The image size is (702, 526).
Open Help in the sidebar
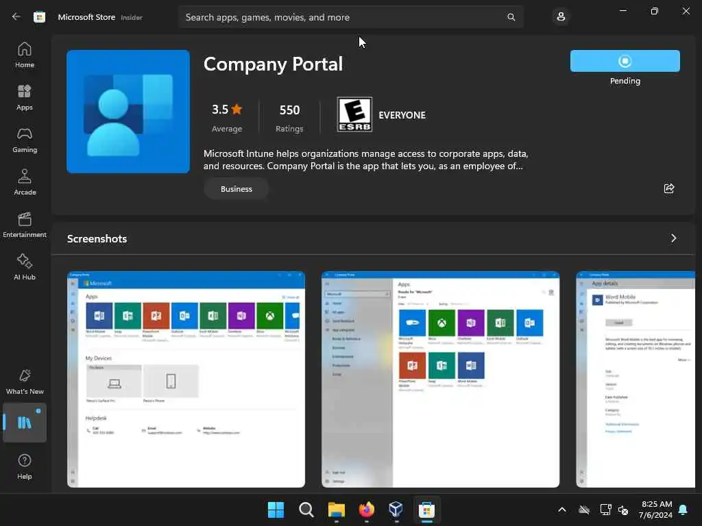point(25,466)
